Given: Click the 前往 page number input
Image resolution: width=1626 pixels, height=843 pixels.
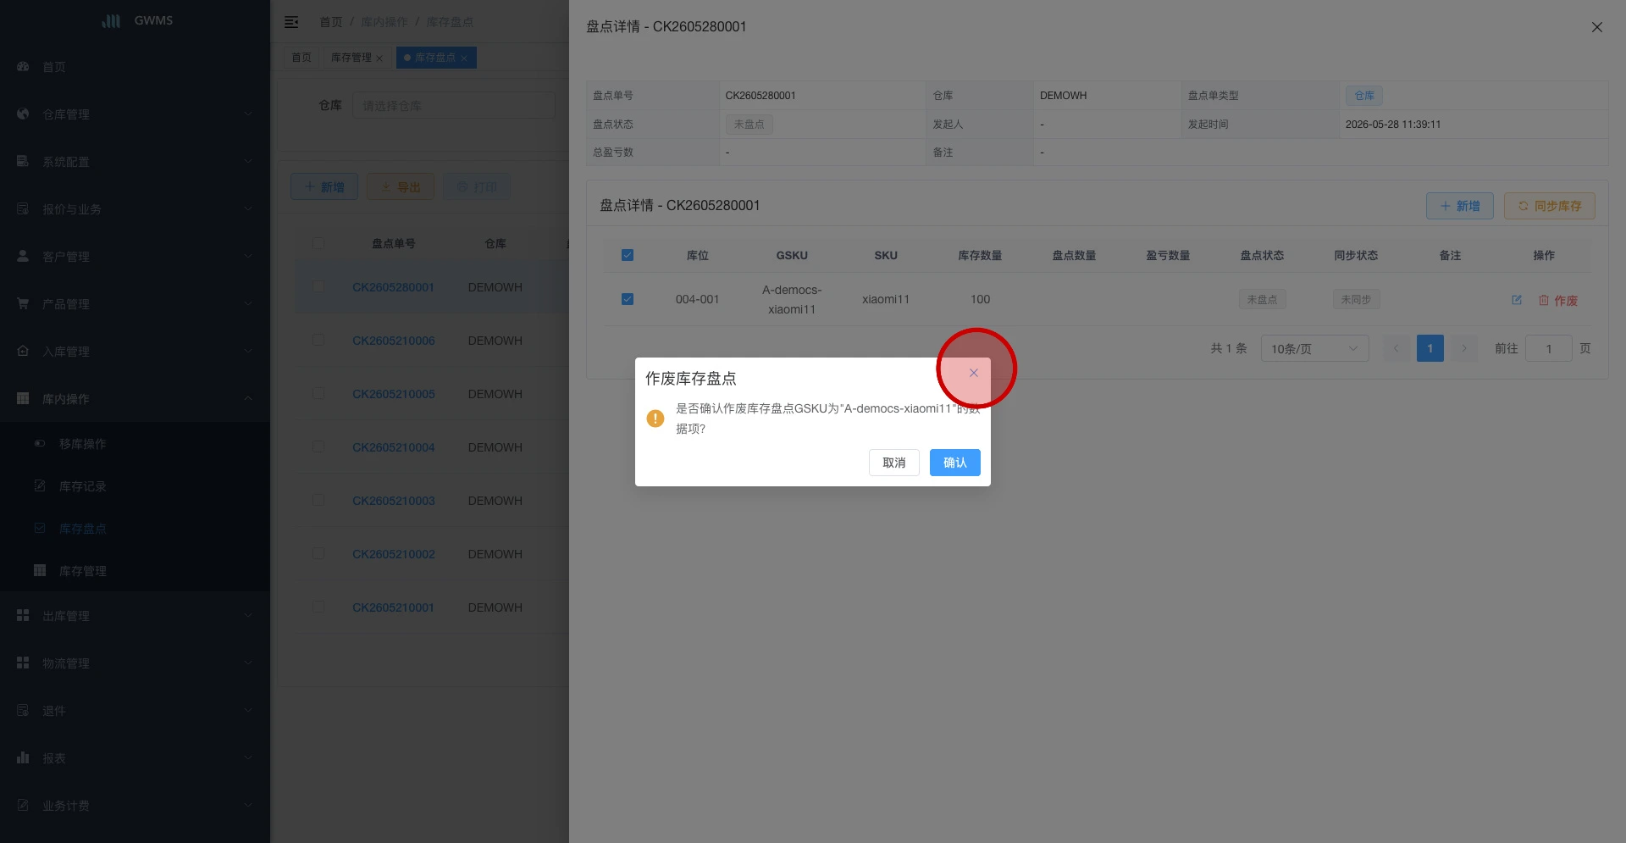Looking at the screenshot, I should tap(1549, 348).
